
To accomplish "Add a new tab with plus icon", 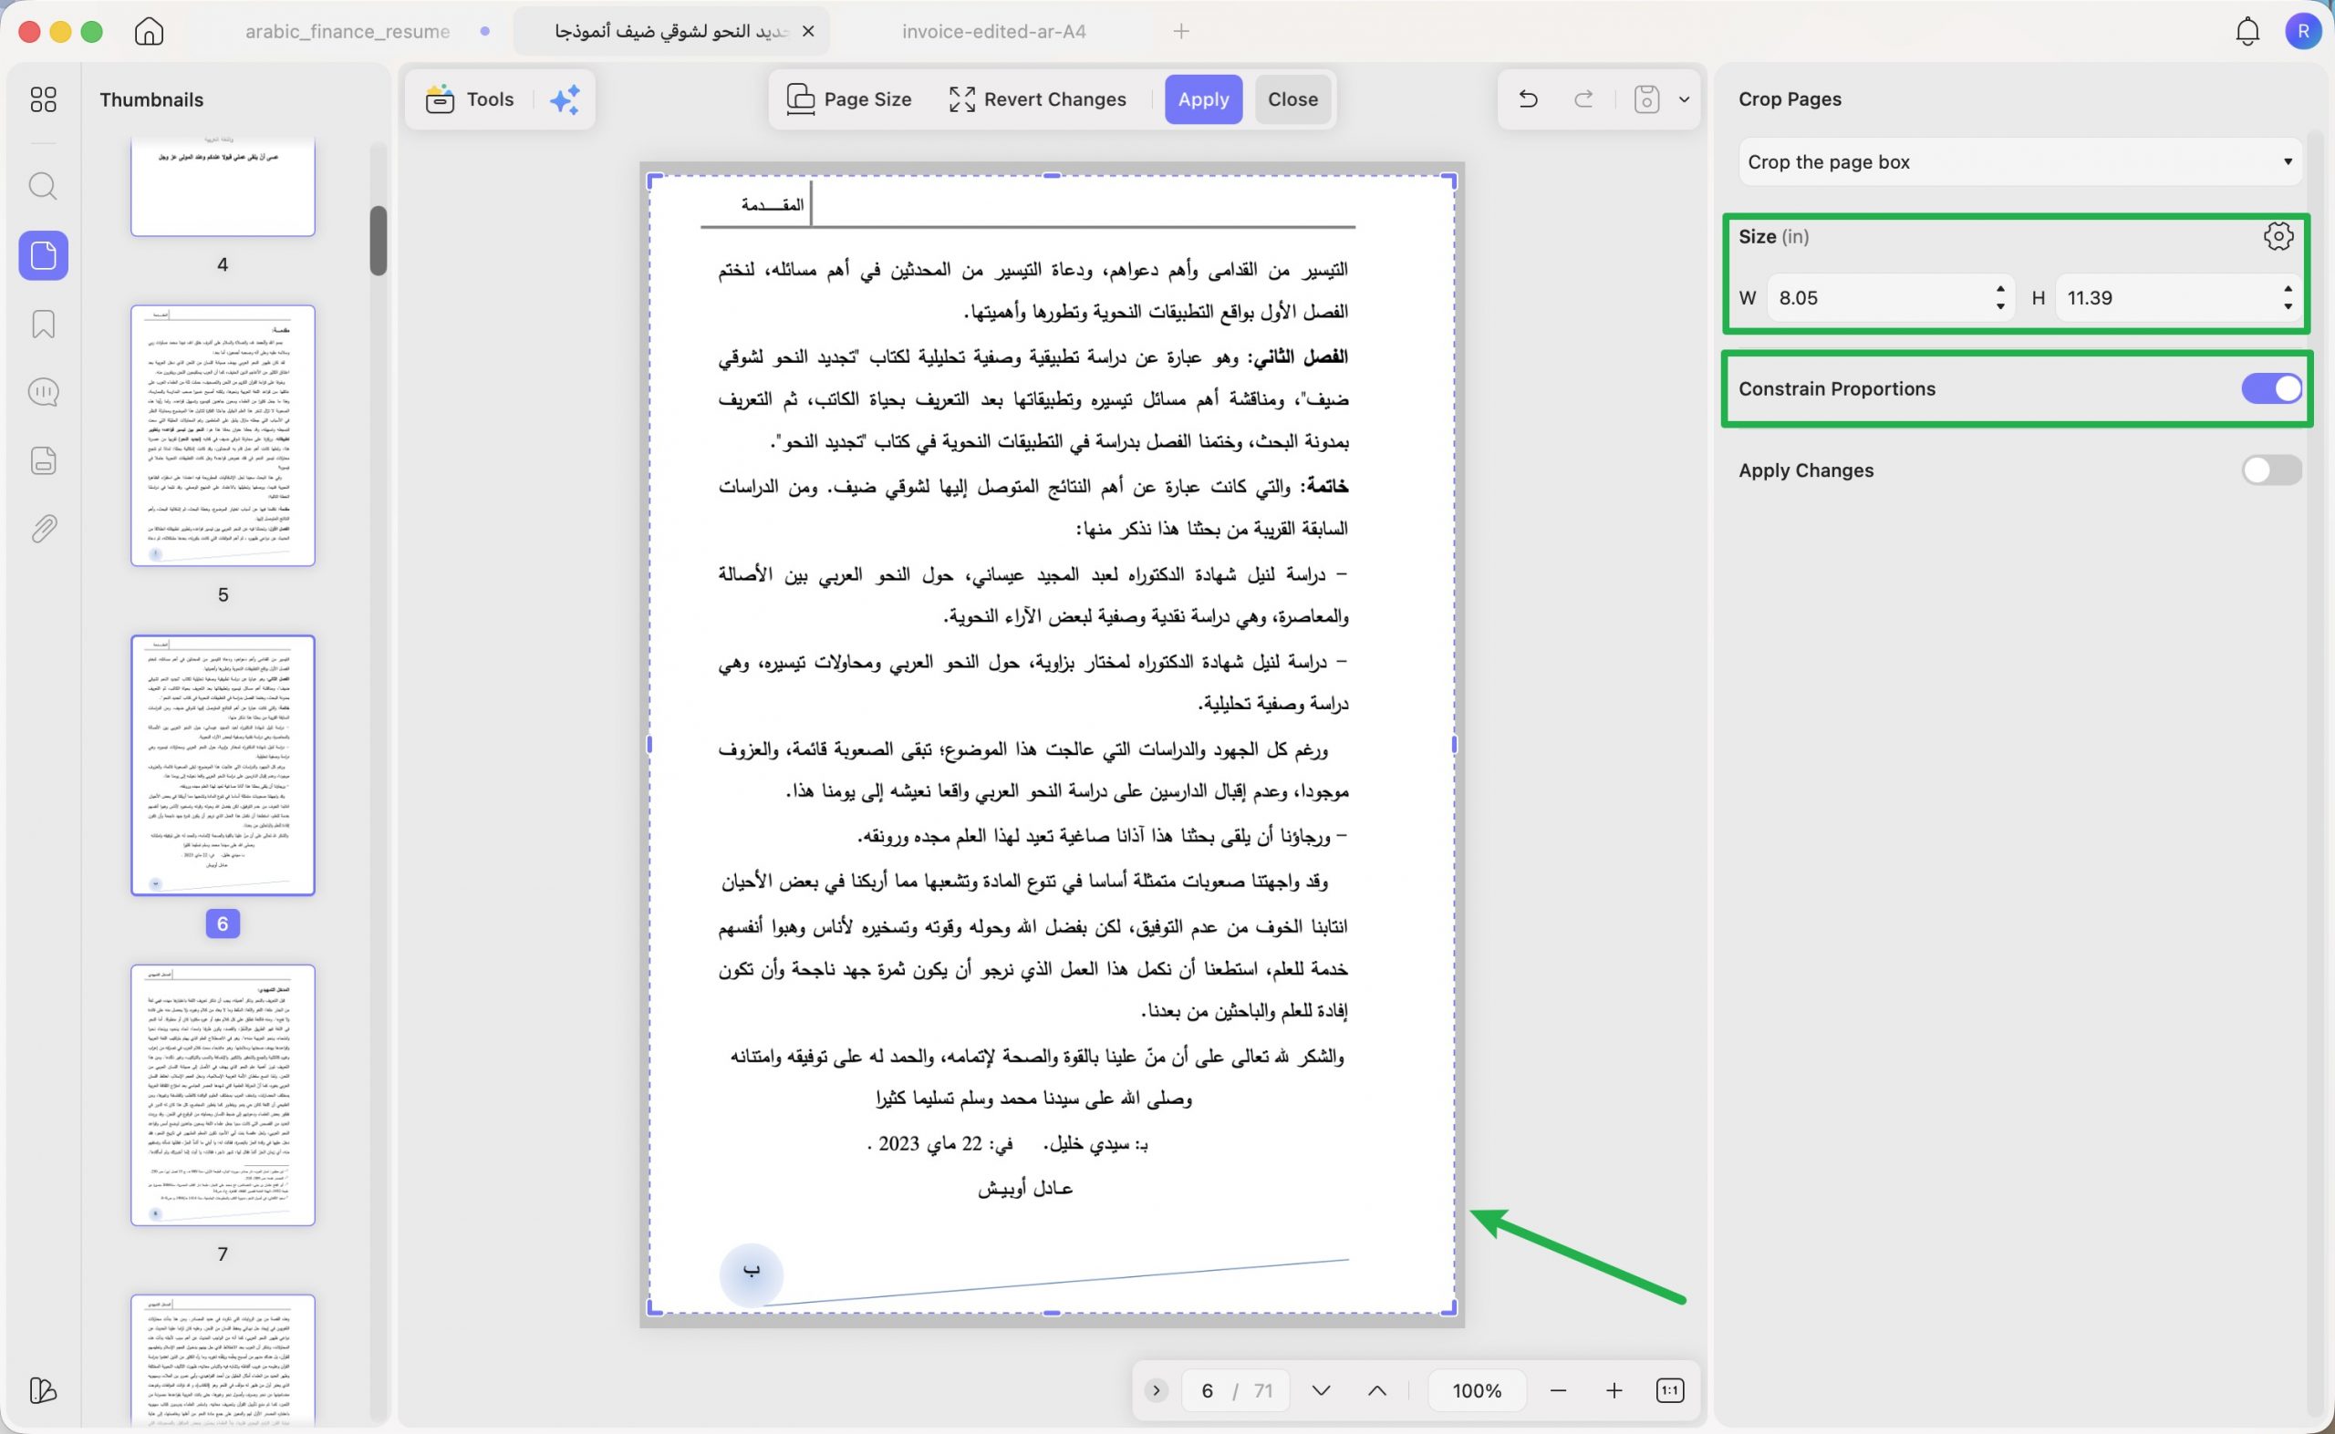I will coord(1181,31).
